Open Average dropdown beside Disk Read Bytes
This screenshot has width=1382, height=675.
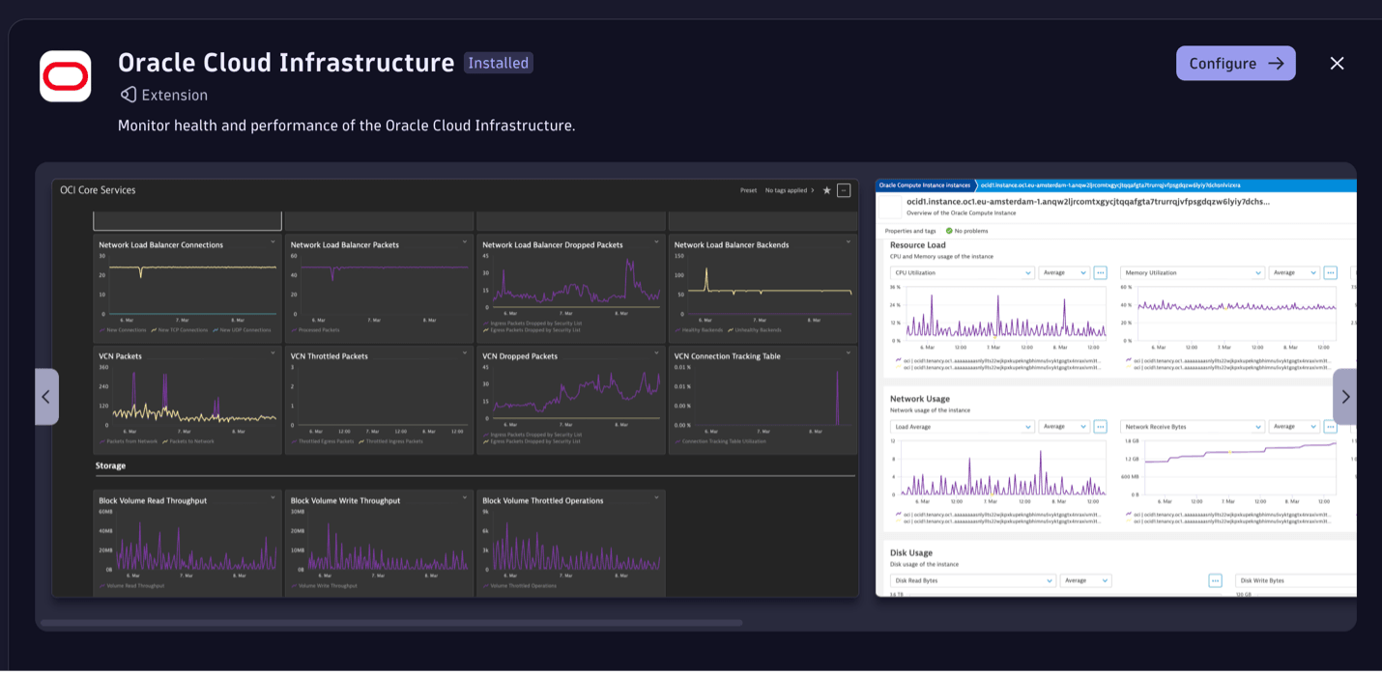point(1085,580)
